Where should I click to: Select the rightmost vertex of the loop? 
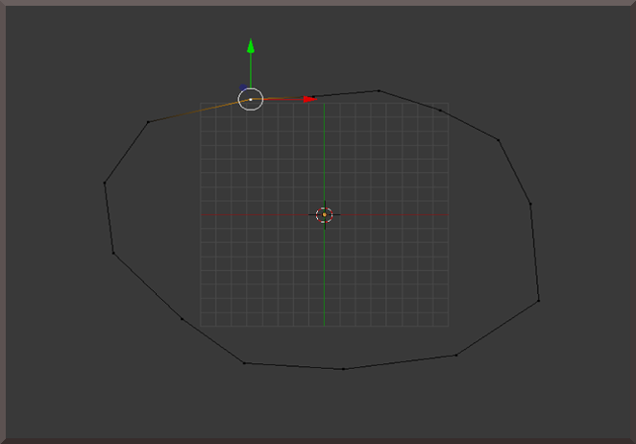coord(538,301)
